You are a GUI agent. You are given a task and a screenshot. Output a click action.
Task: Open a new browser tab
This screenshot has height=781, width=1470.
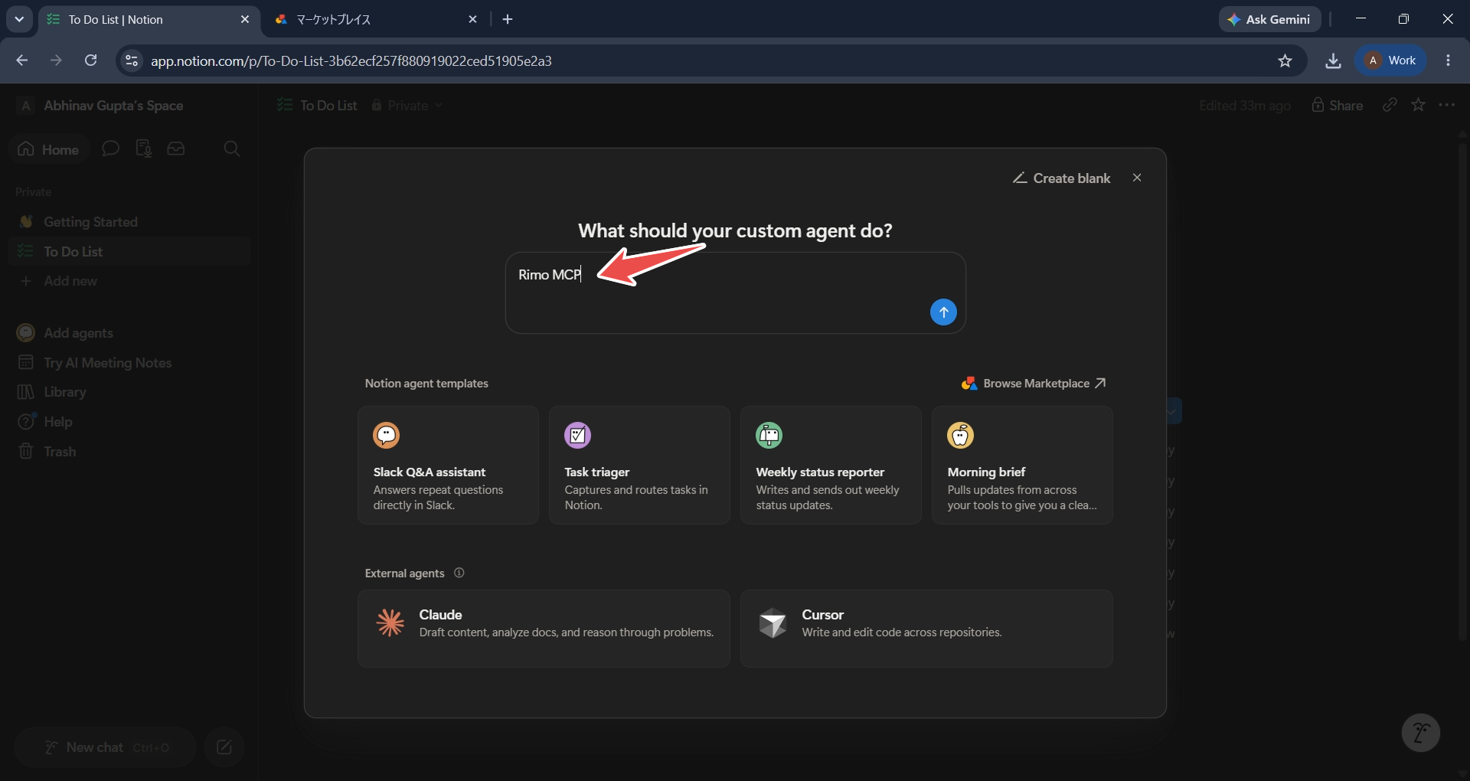point(508,19)
